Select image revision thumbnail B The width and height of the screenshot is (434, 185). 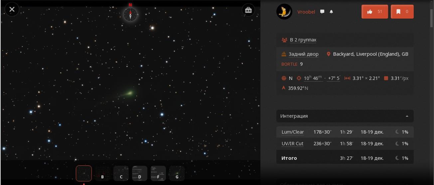[x=102, y=173]
